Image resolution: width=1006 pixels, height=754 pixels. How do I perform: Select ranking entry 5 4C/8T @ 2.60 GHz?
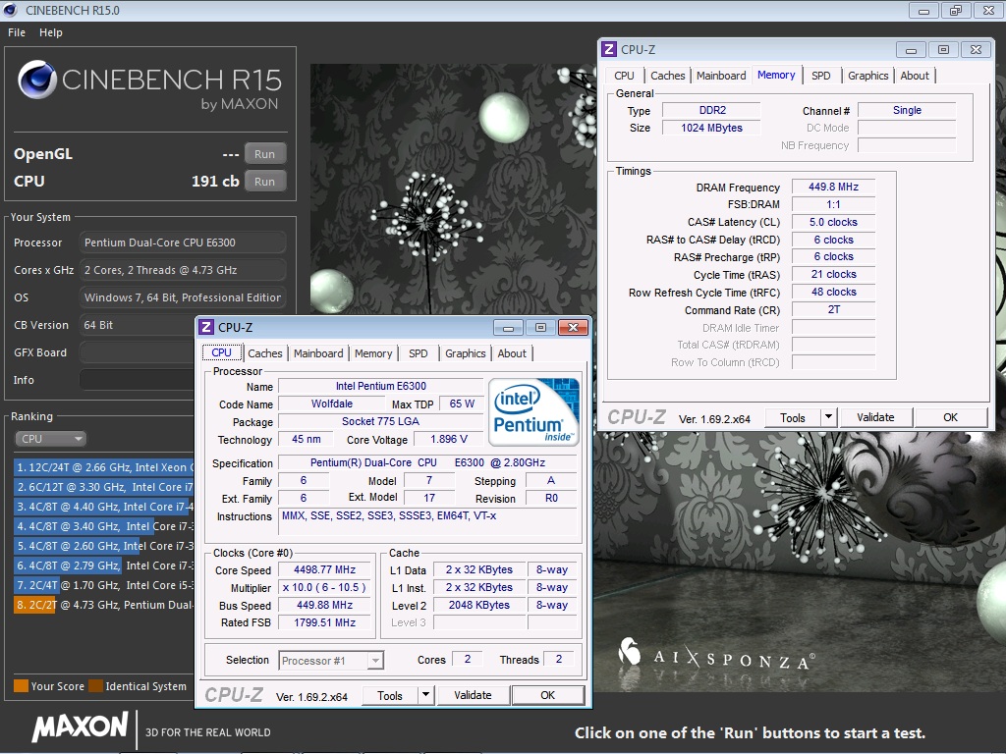[104, 546]
